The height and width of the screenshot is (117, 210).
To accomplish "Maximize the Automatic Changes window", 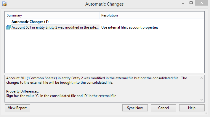I will (x=191, y=3).
